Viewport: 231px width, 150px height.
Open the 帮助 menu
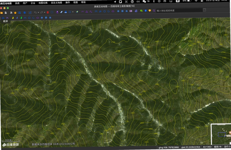click(x=83, y=2)
